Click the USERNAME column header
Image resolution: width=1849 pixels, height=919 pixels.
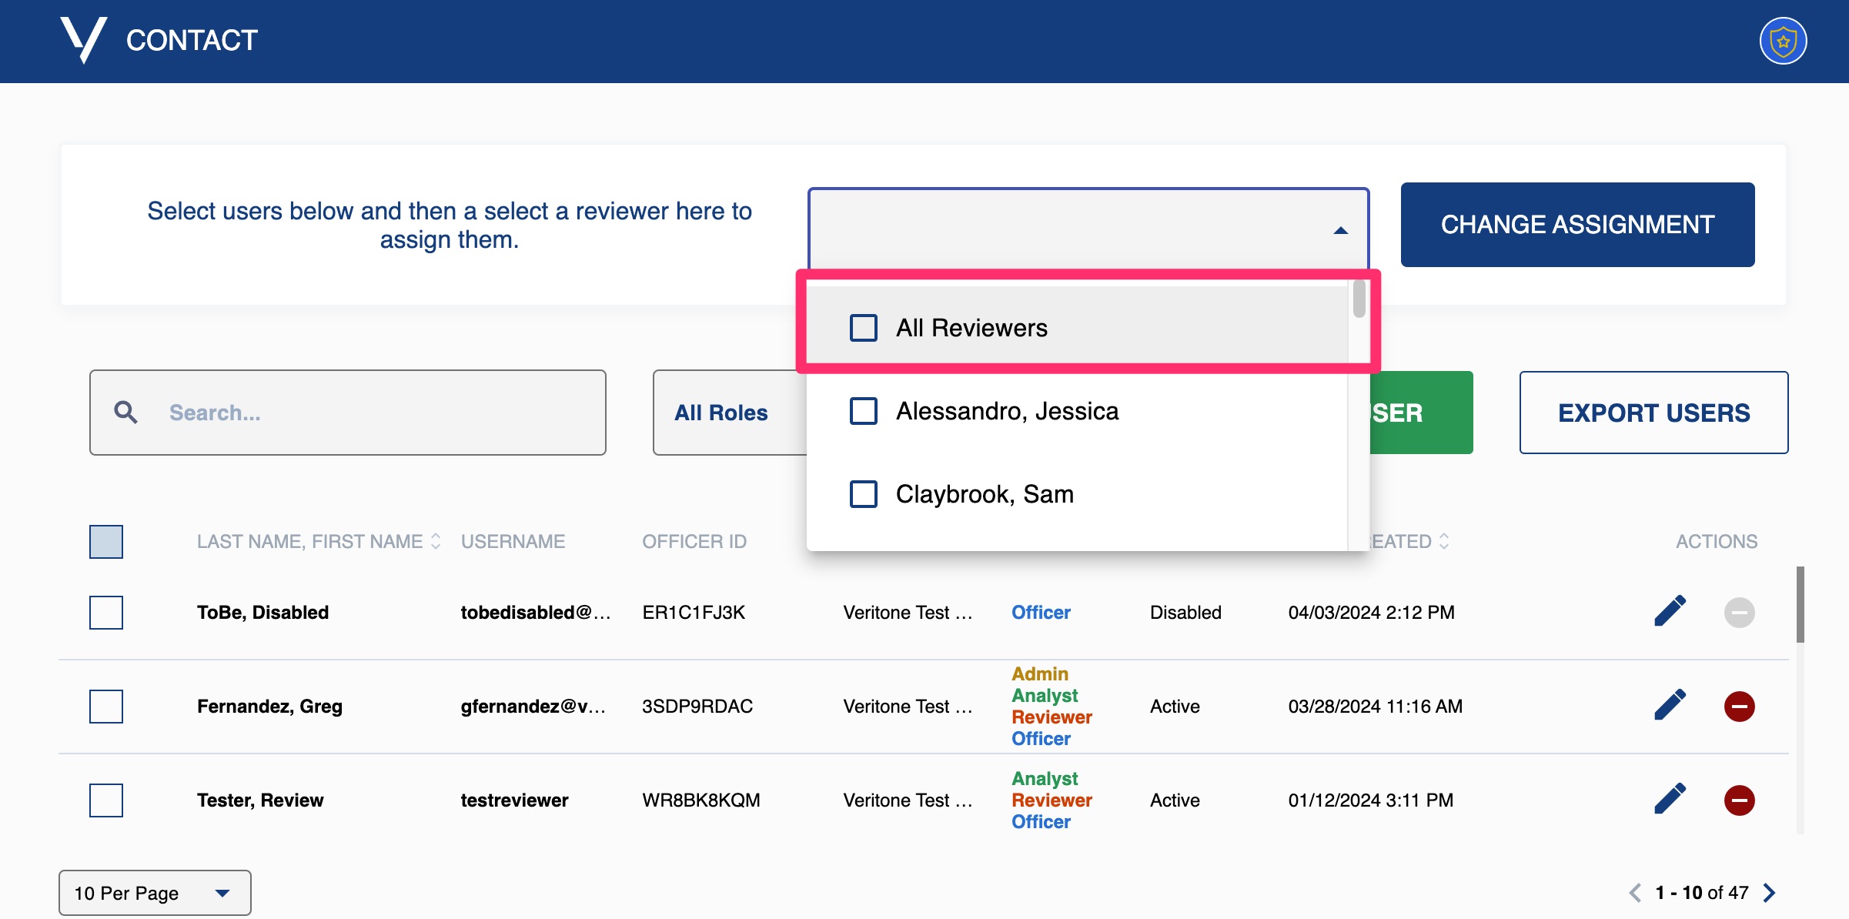pyautogui.click(x=513, y=541)
